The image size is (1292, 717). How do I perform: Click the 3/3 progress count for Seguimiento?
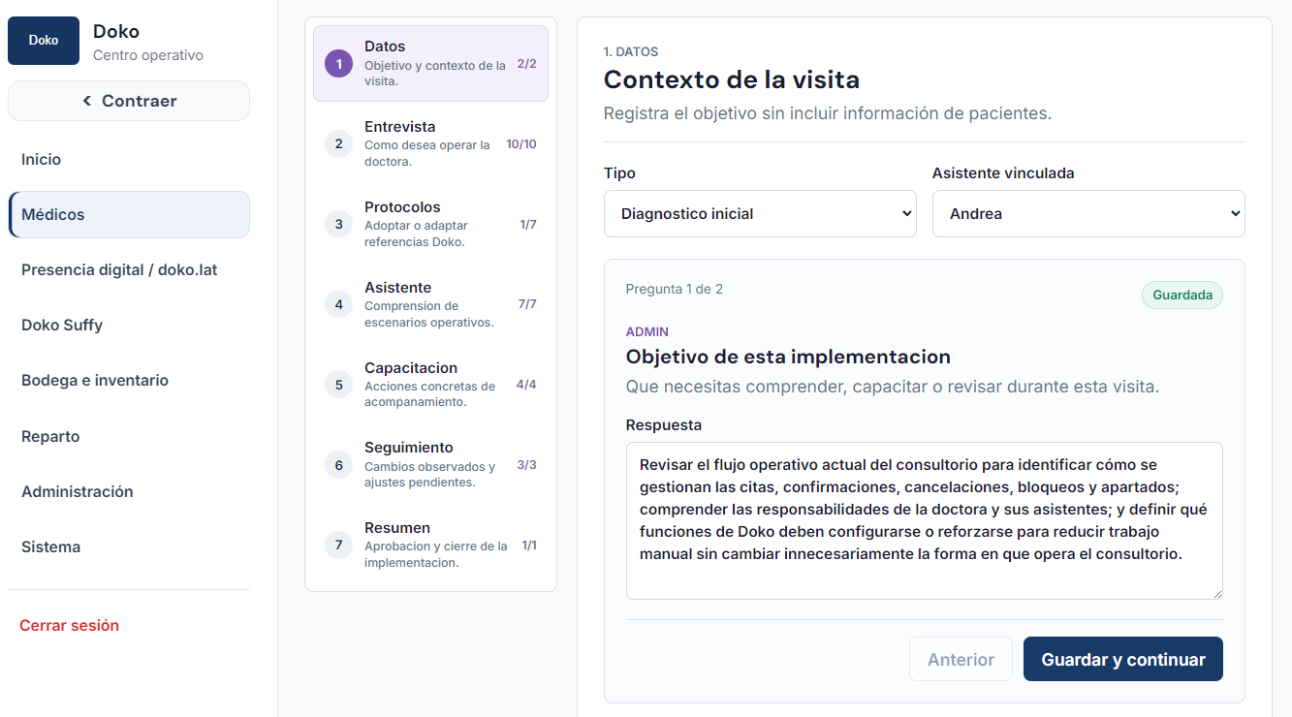[526, 465]
